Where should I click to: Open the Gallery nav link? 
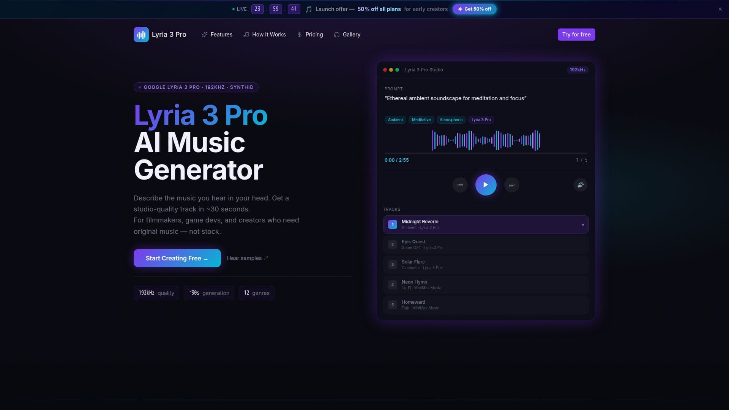coord(347,35)
